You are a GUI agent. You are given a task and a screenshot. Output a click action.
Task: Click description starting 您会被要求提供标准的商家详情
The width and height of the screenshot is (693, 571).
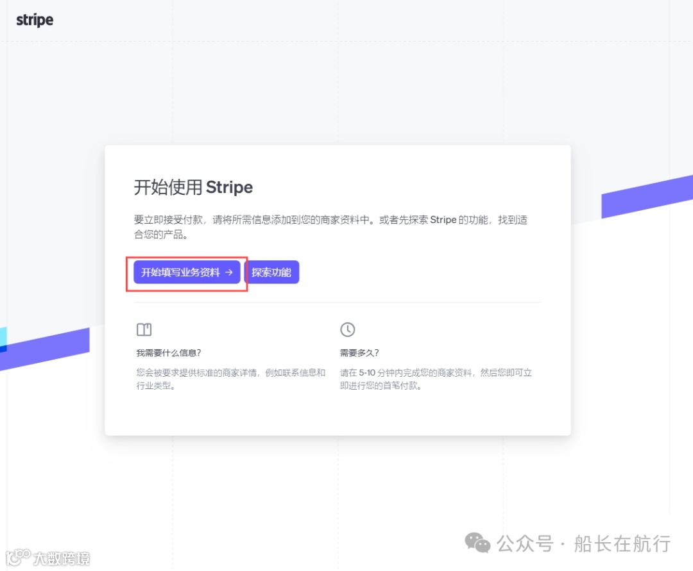click(x=231, y=379)
